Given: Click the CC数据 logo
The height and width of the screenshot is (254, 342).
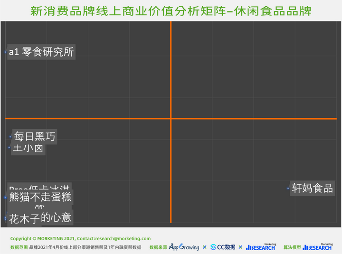Looking at the screenshot, I should click(223, 247).
